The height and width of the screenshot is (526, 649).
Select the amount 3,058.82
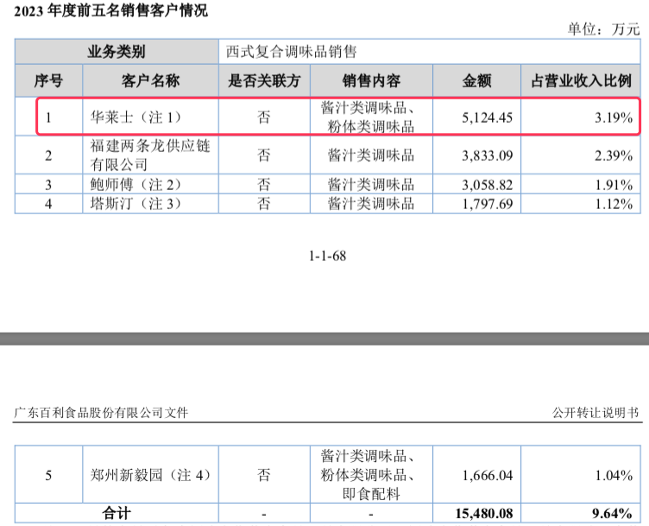(487, 185)
